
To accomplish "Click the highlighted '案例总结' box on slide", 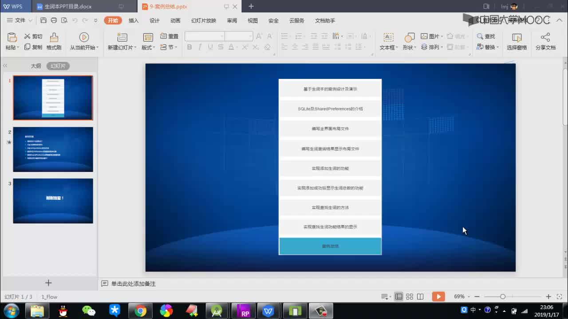I will click(x=330, y=246).
